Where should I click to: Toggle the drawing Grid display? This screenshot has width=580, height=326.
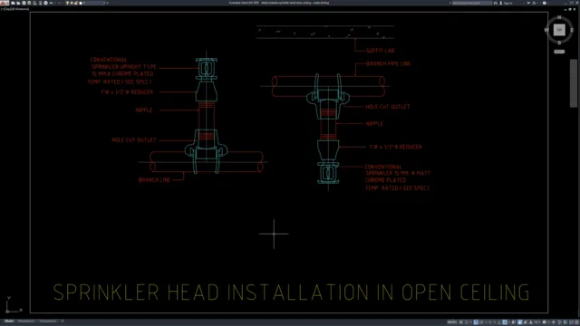pyautogui.click(x=461, y=322)
